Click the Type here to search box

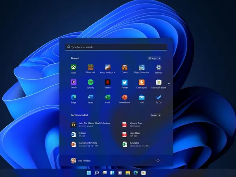coord(116,47)
